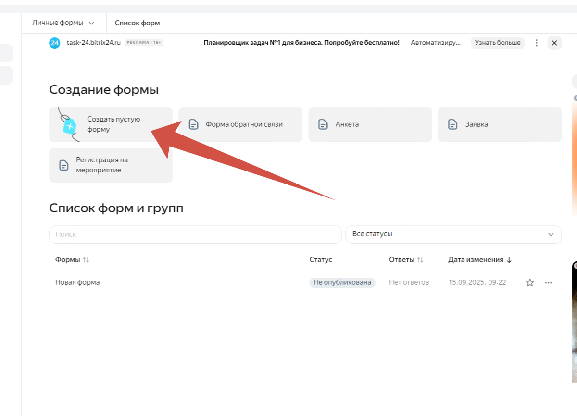577x416 pixels.
Task: Sort by the Ответы column arrows
Action: click(419, 259)
